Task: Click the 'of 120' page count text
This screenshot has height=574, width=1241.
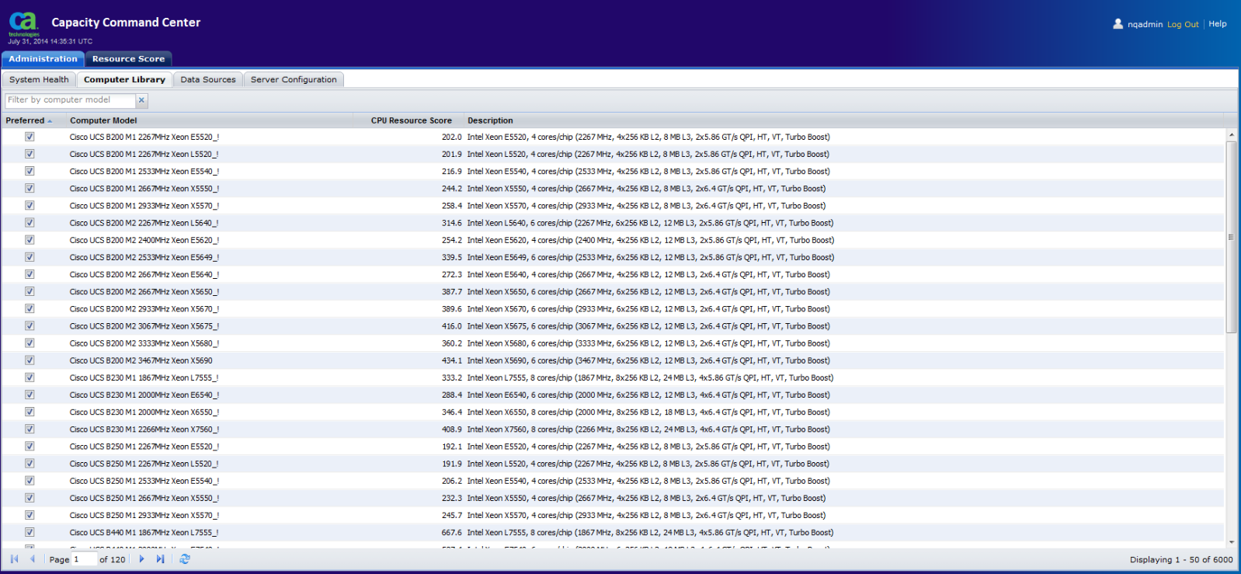Action: click(113, 559)
